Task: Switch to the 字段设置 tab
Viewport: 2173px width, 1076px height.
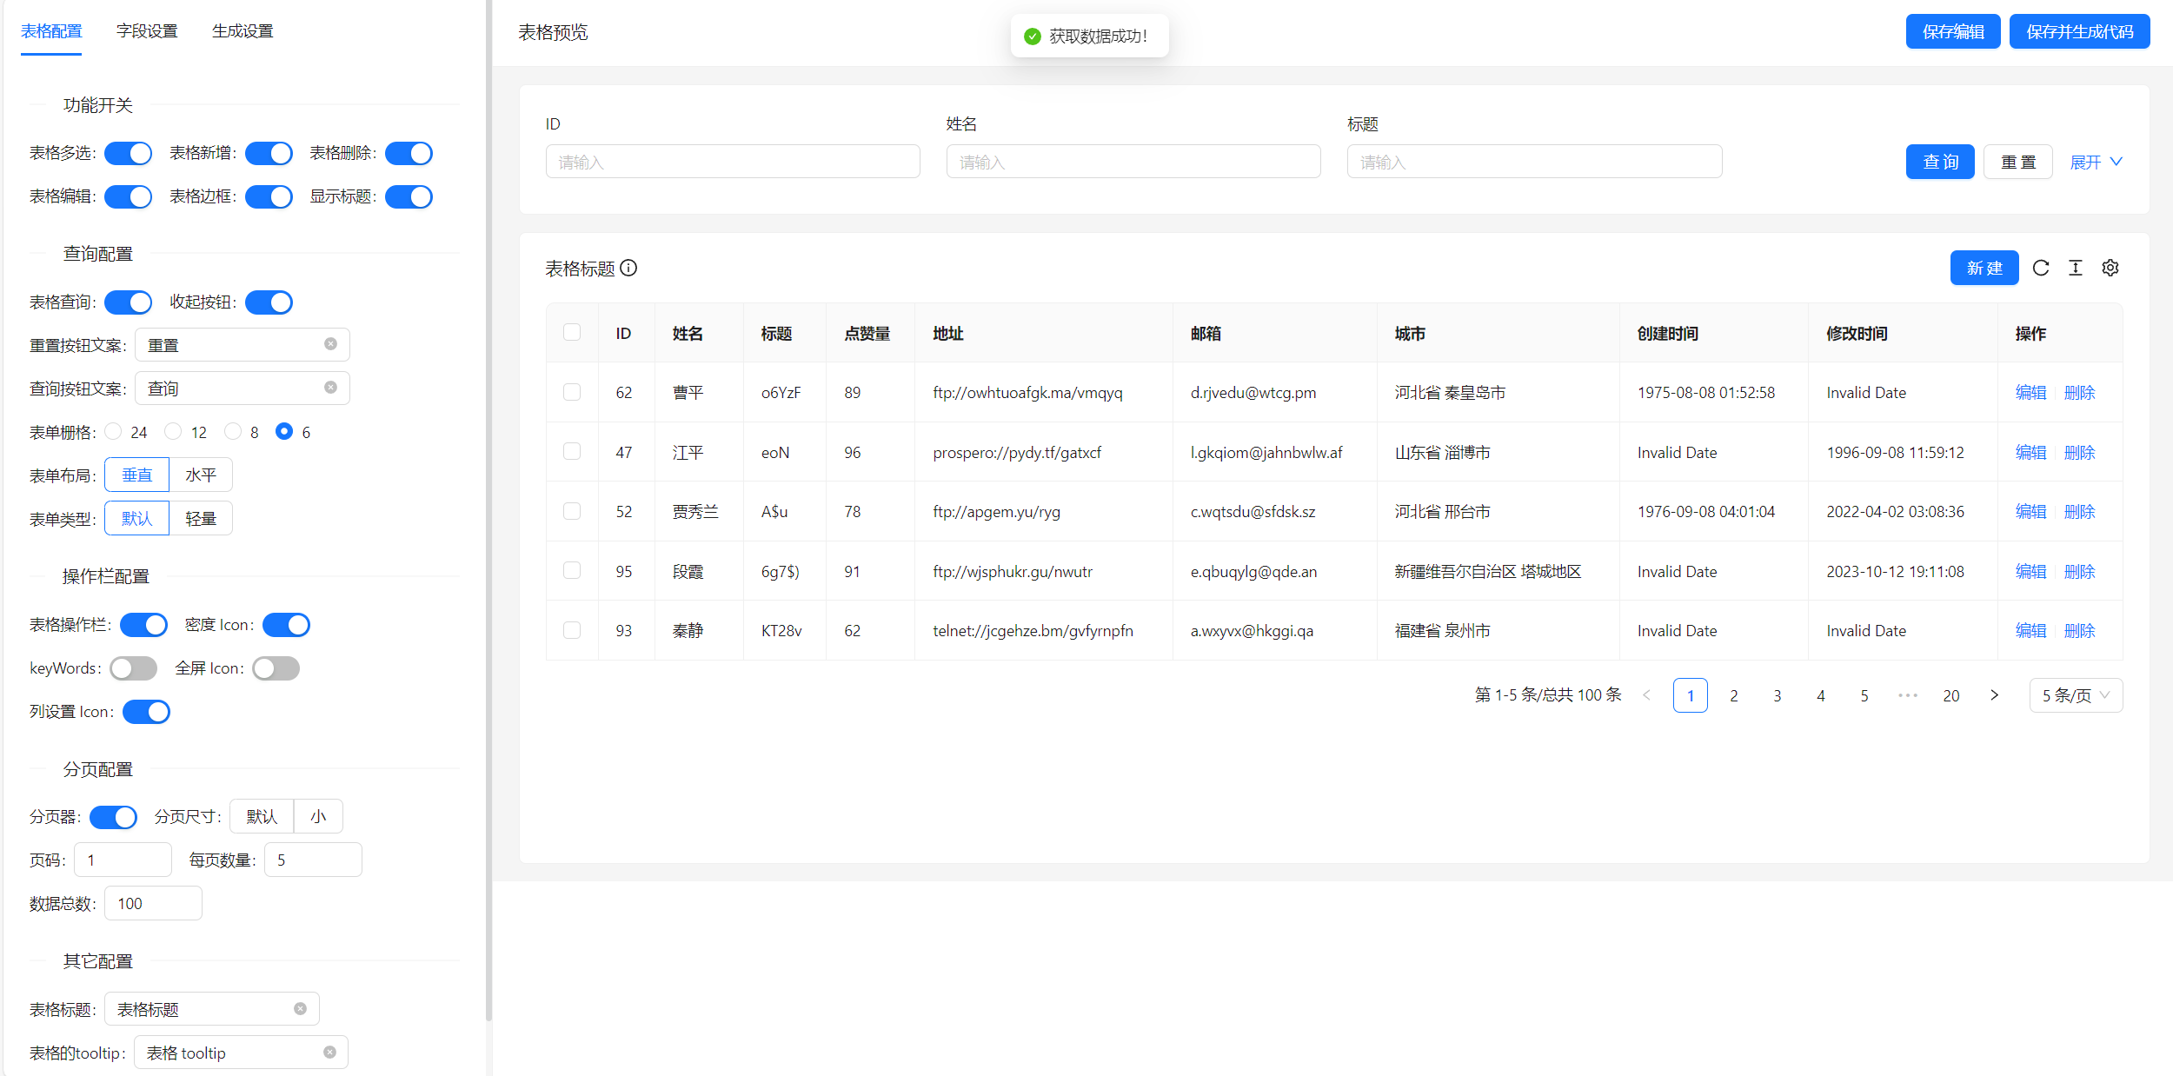Action: pos(147,30)
